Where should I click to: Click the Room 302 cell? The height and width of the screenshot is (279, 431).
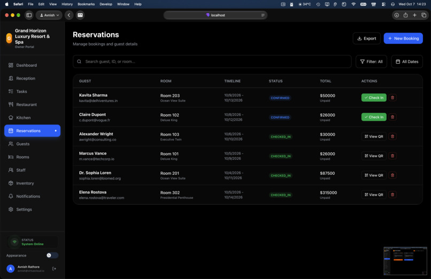point(176,195)
